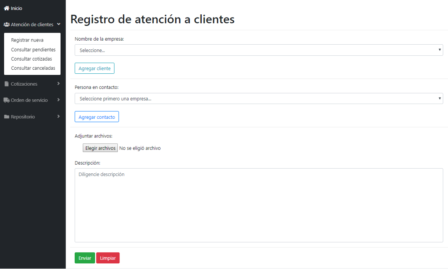448x269 pixels.
Task: Expand the Repositorio menu arrow
Action: [59, 117]
